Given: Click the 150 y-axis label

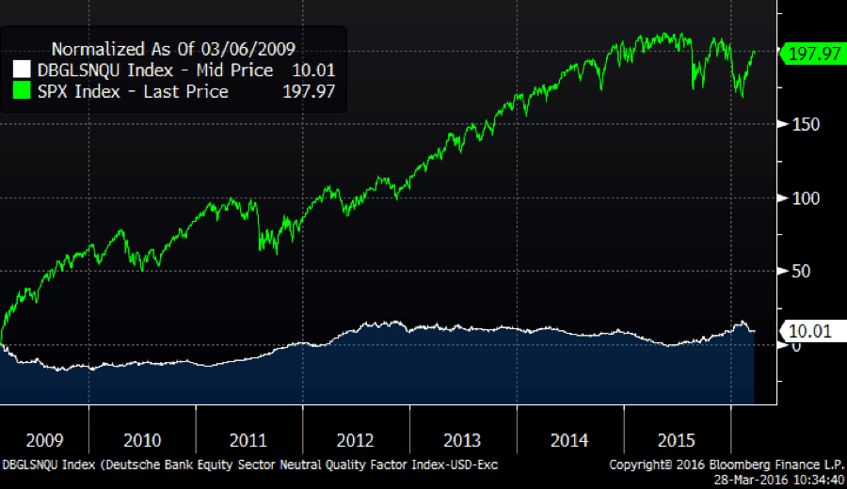Looking at the screenshot, I should tap(806, 125).
